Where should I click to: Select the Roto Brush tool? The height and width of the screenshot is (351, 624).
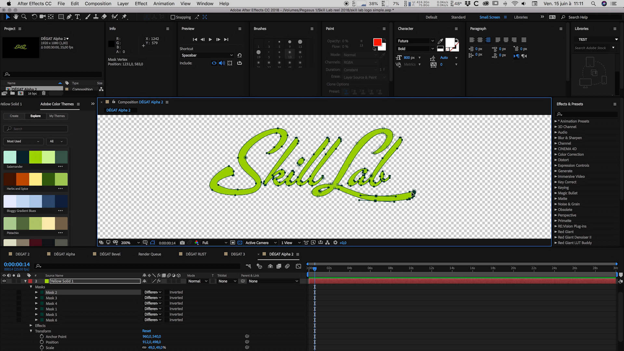(114, 17)
